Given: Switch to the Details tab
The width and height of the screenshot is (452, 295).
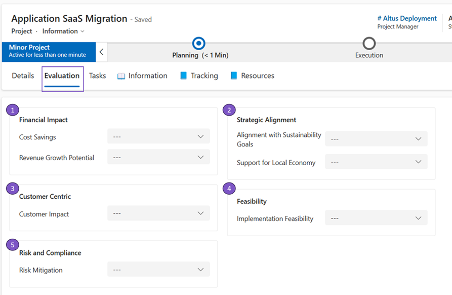Looking at the screenshot, I should [x=23, y=76].
